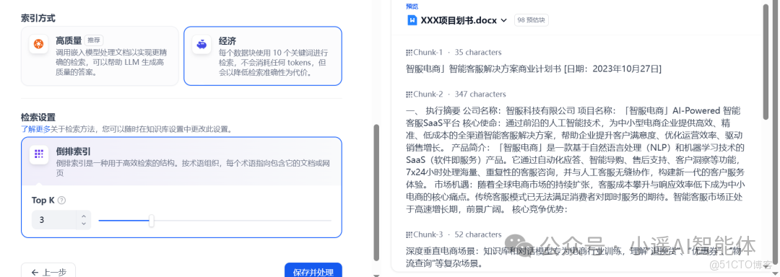Image resolution: width=780 pixels, height=277 pixels.
Task: Click the Chunk-1 text about 商业计划书
Action: click(534, 69)
